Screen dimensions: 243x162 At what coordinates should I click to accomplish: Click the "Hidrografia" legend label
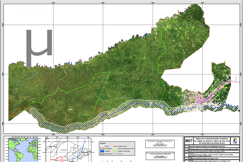[x=107, y=151]
